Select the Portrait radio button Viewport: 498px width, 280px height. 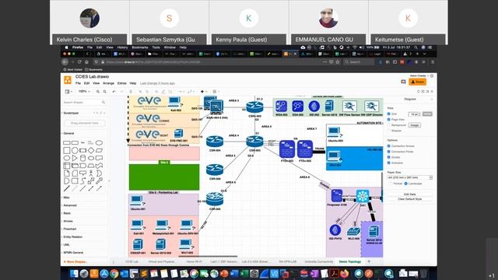click(391, 184)
